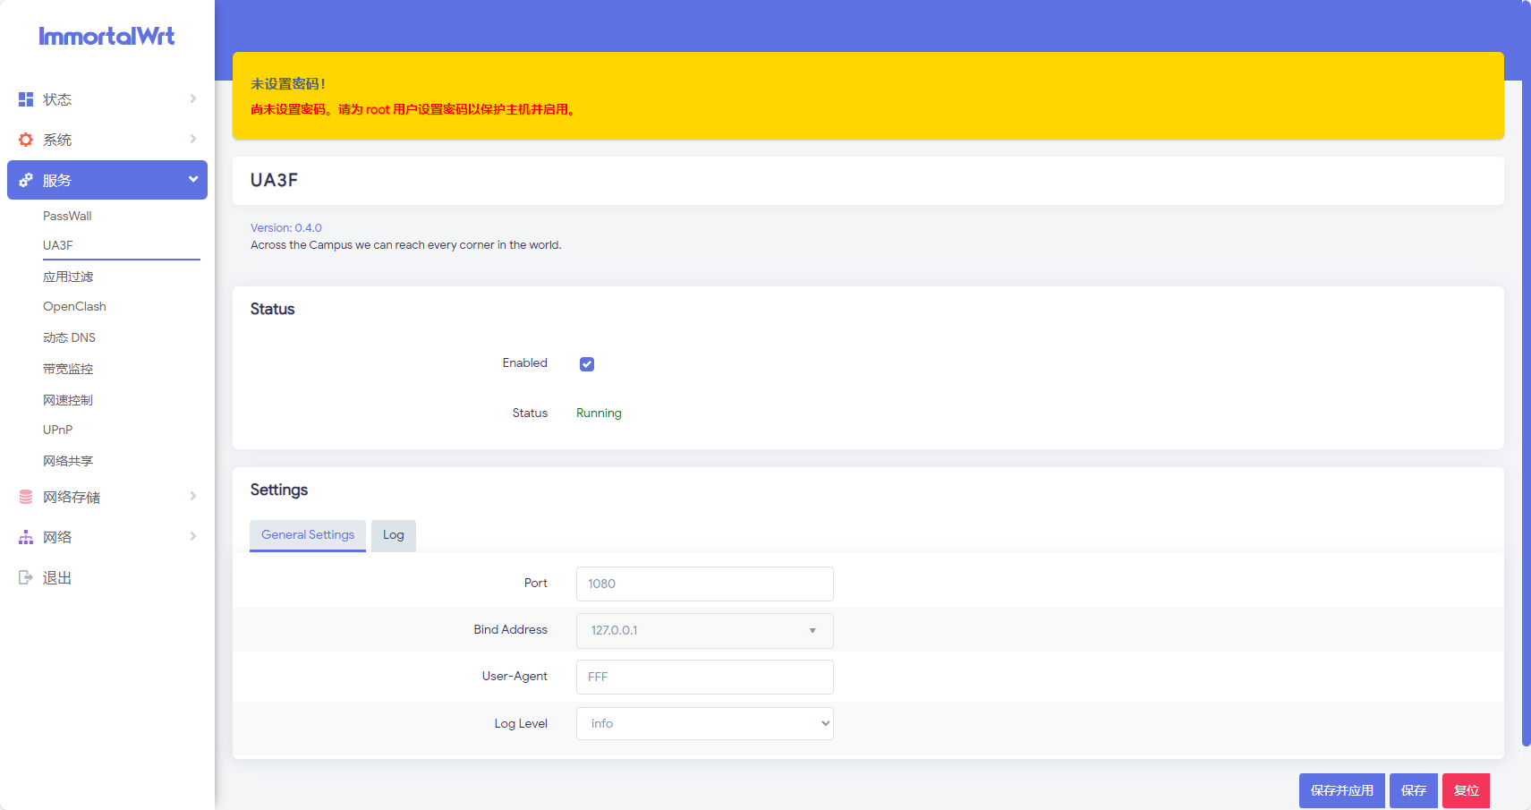Open the Log Level dropdown
The width and height of the screenshot is (1531, 810).
tap(704, 723)
